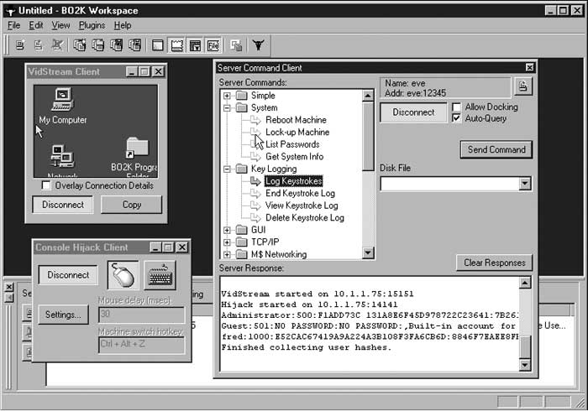Click the first floppy-disk save workspace toolbar icon
This screenshot has width=588, height=411.
[116, 45]
